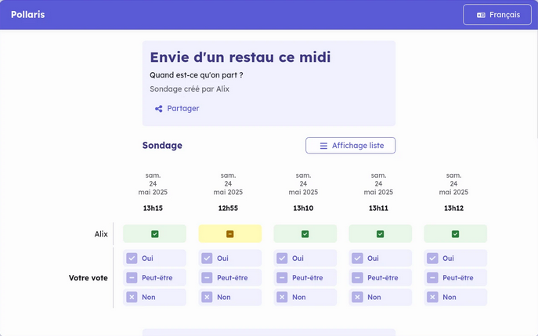Click Alix's yellow maybe icon under 12h55
The height and width of the screenshot is (336, 538).
pos(230,234)
